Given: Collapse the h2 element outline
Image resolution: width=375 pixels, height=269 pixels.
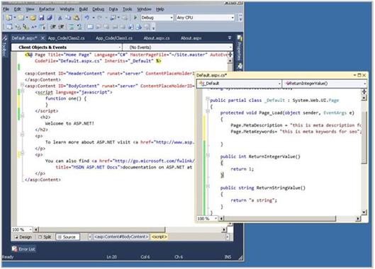Looking at the screenshot, I should pos(22,116).
